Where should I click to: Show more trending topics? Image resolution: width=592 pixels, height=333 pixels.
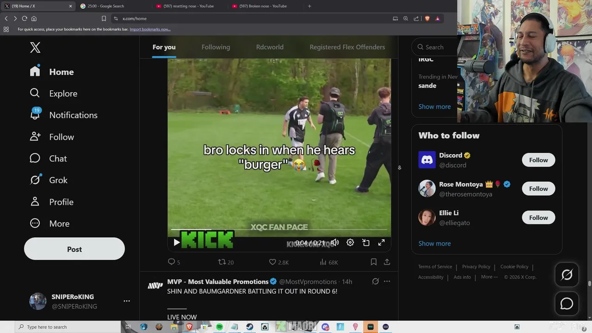click(434, 106)
